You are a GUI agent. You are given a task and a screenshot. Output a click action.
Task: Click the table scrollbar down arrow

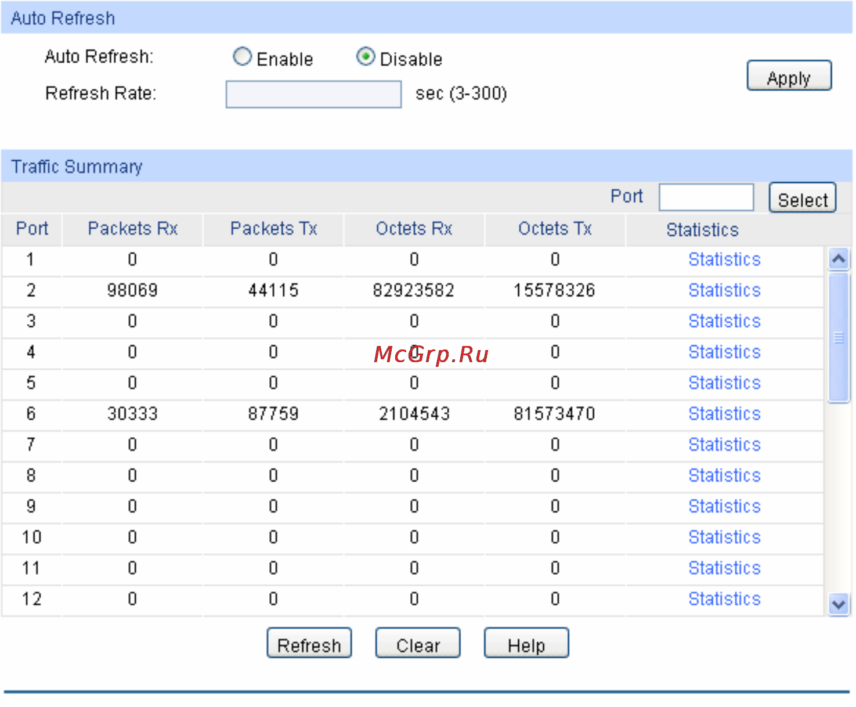[x=839, y=605]
